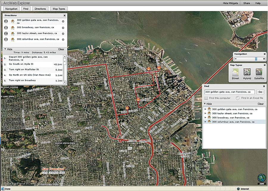Select stop A marker icon in Directions
This screenshot has height=191, width=268.
click(6, 21)
